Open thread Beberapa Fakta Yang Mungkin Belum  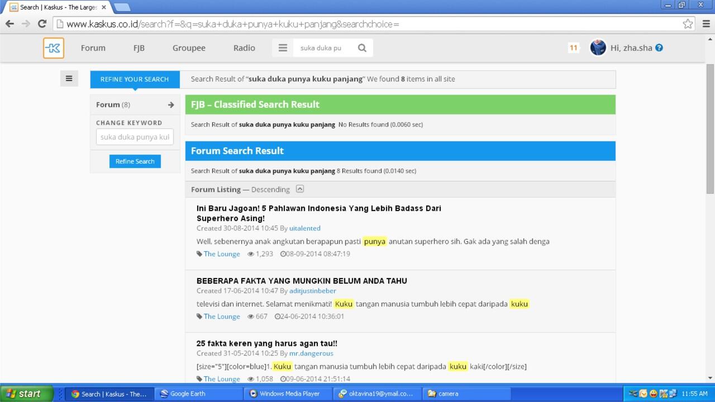pos(302,281)
